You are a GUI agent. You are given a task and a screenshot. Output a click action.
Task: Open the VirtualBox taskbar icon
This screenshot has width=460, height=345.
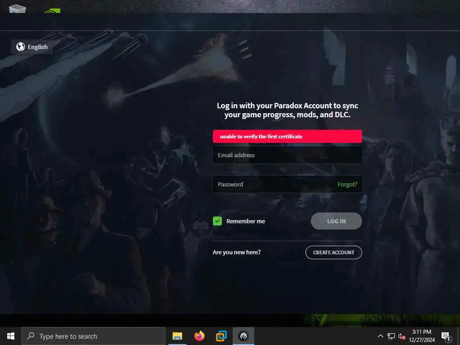click(x=221, y=336)
